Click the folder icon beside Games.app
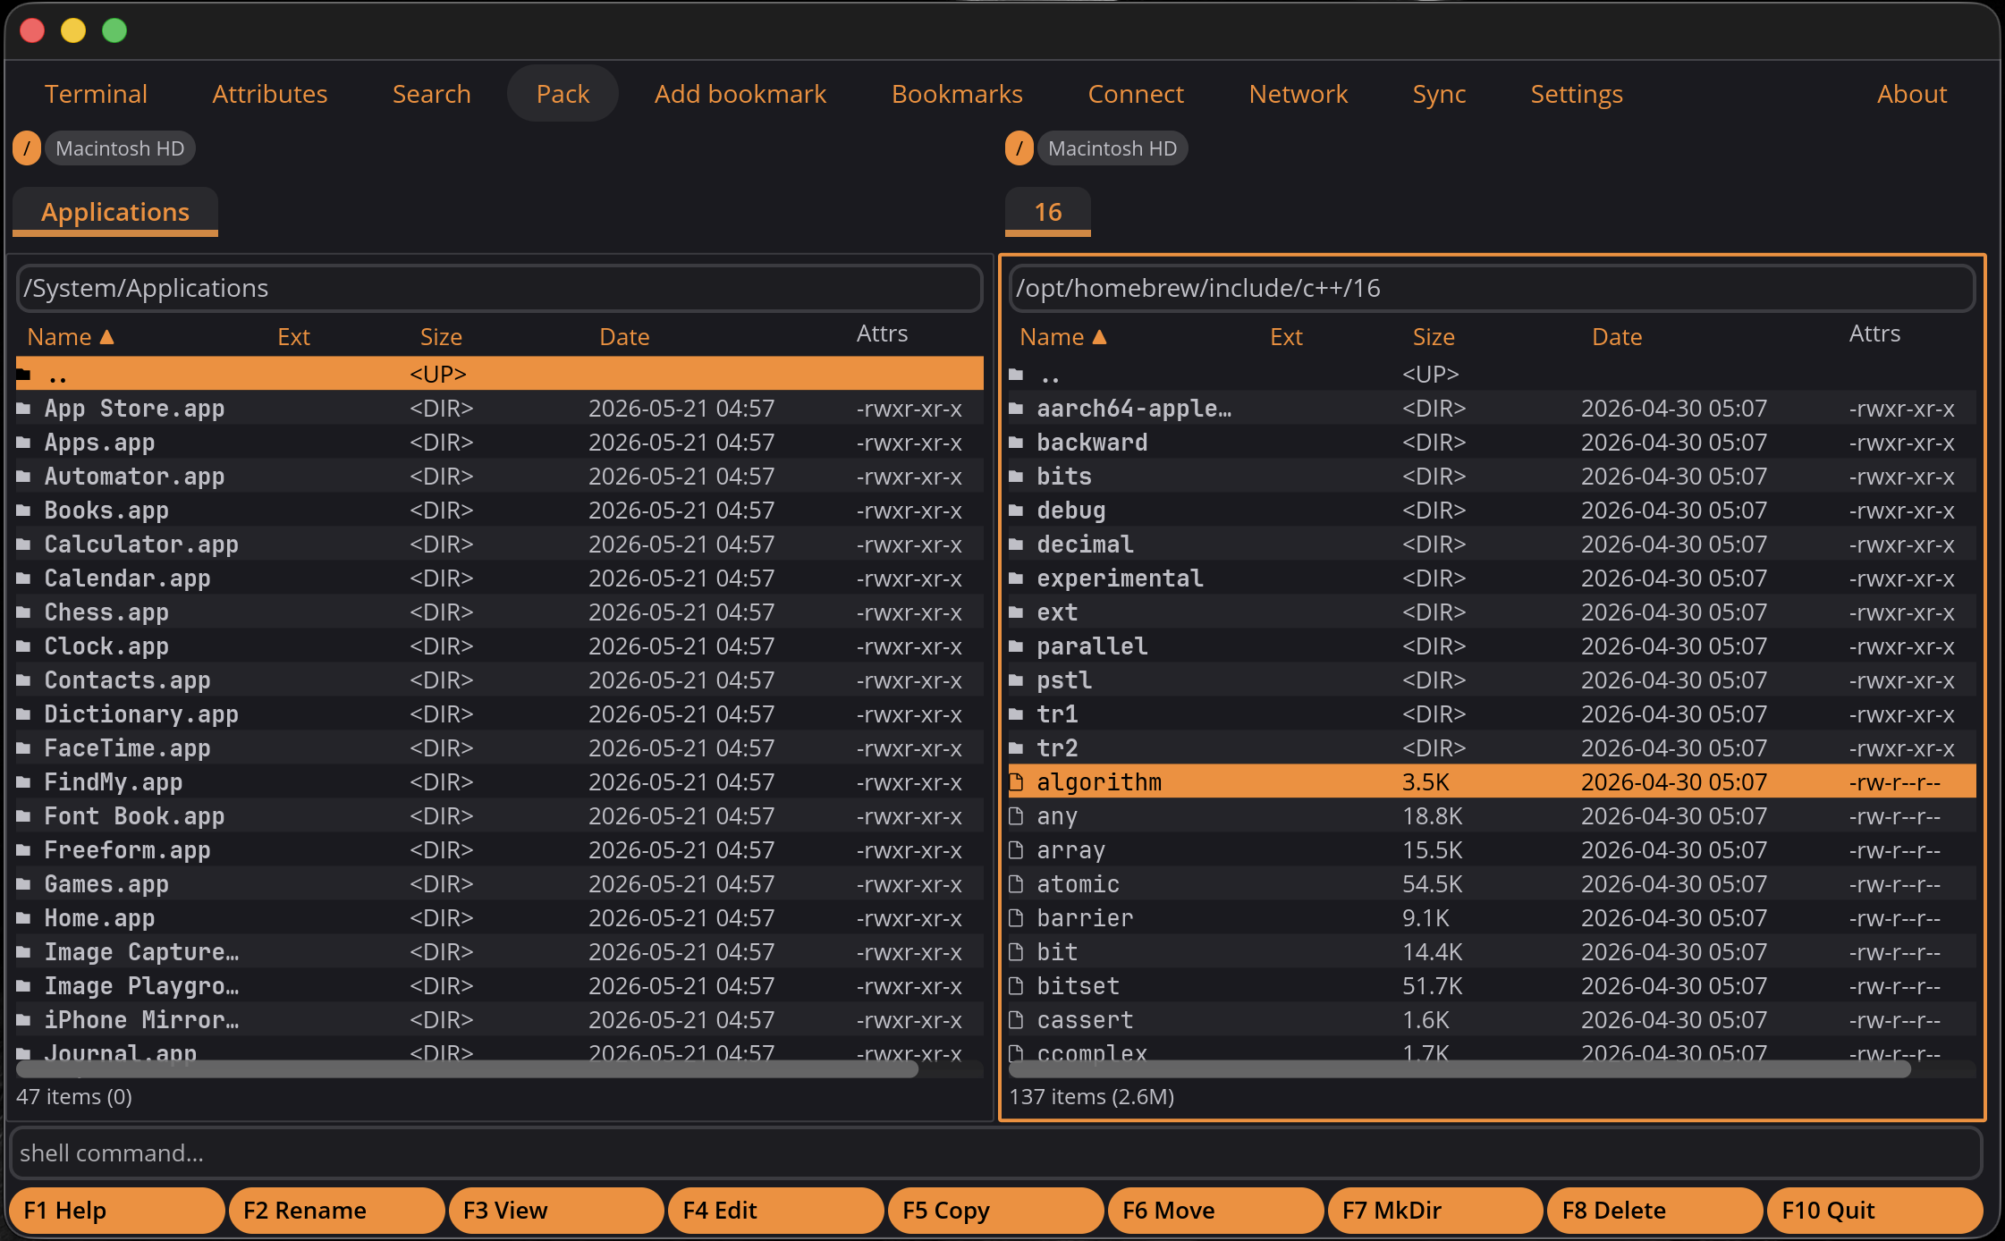 (24, 884)
